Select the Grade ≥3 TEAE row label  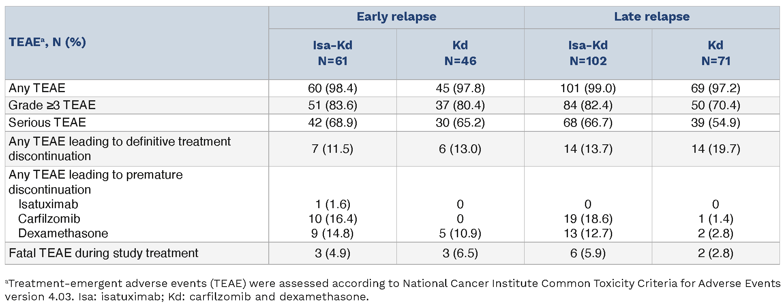click(x=52, y=105)
